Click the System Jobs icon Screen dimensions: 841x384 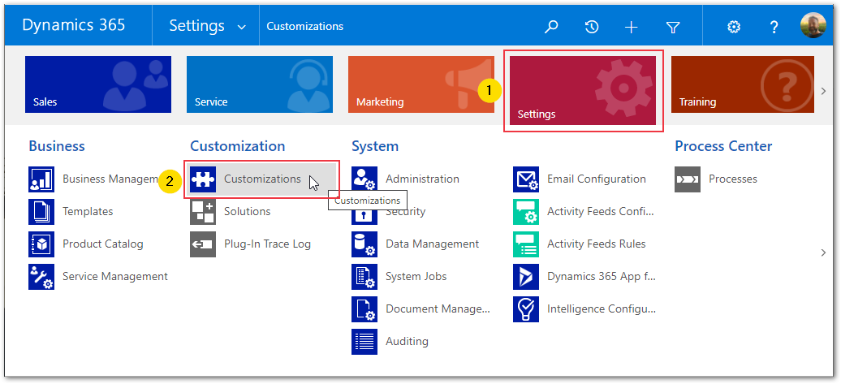364,277
